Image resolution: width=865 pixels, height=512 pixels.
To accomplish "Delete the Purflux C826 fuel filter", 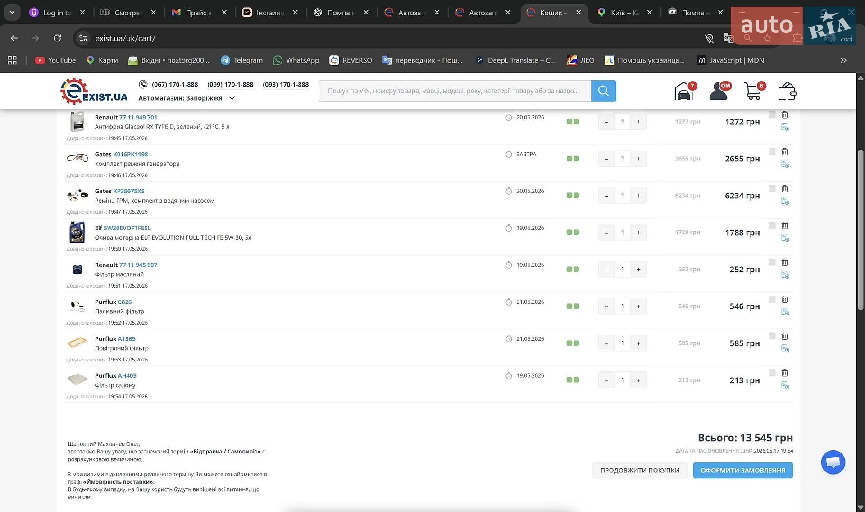I will click(784, 299).
